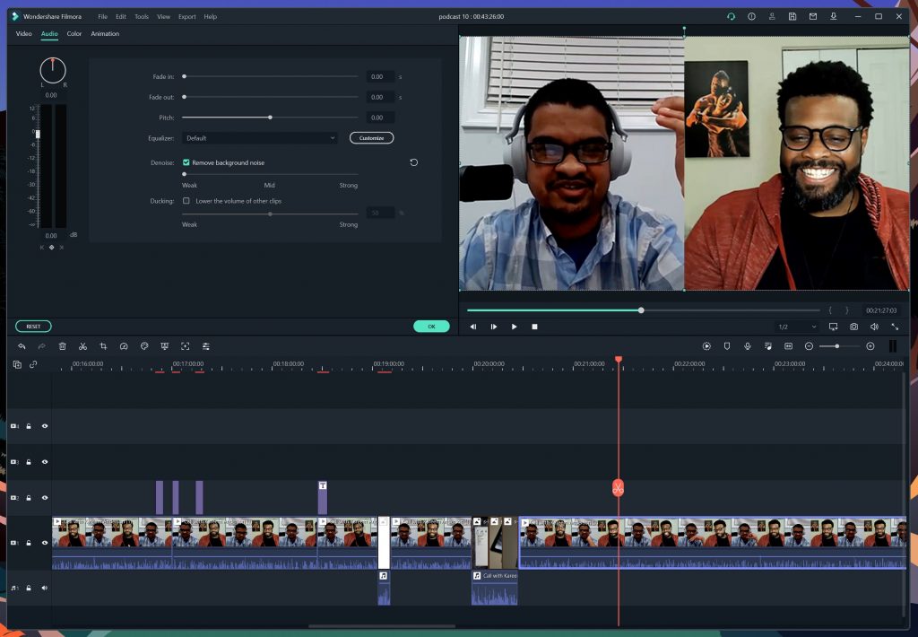Click the Fade in value field
The height and width of the screenshot is (637, 918).
click(x=380, y=77)
